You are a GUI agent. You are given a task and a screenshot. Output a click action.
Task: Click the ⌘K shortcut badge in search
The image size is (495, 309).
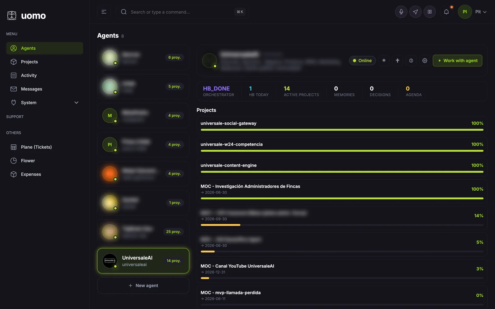(240, 12)
